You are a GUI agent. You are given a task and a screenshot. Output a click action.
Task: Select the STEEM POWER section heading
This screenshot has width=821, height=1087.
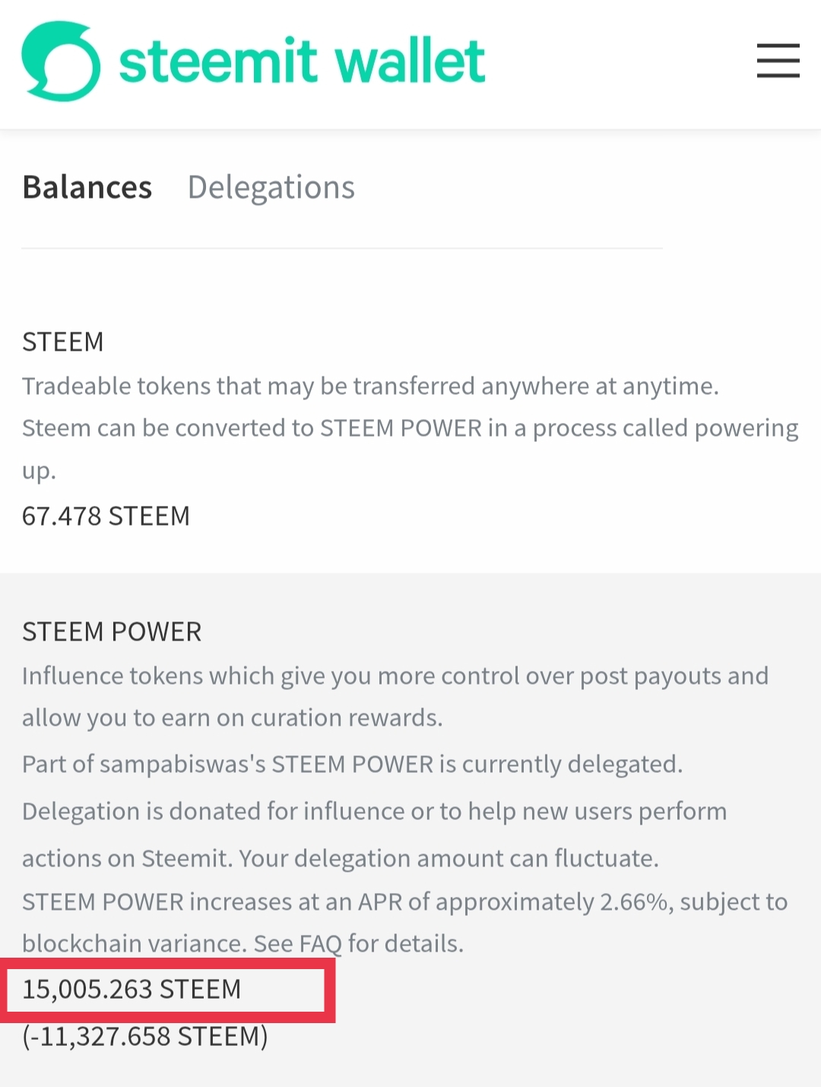[112, 632]
